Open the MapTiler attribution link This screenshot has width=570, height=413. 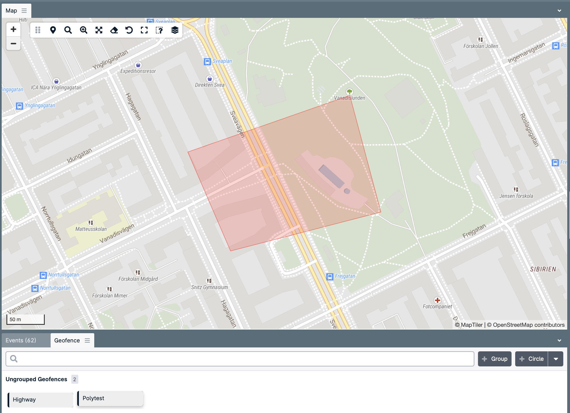coord(469,325)
